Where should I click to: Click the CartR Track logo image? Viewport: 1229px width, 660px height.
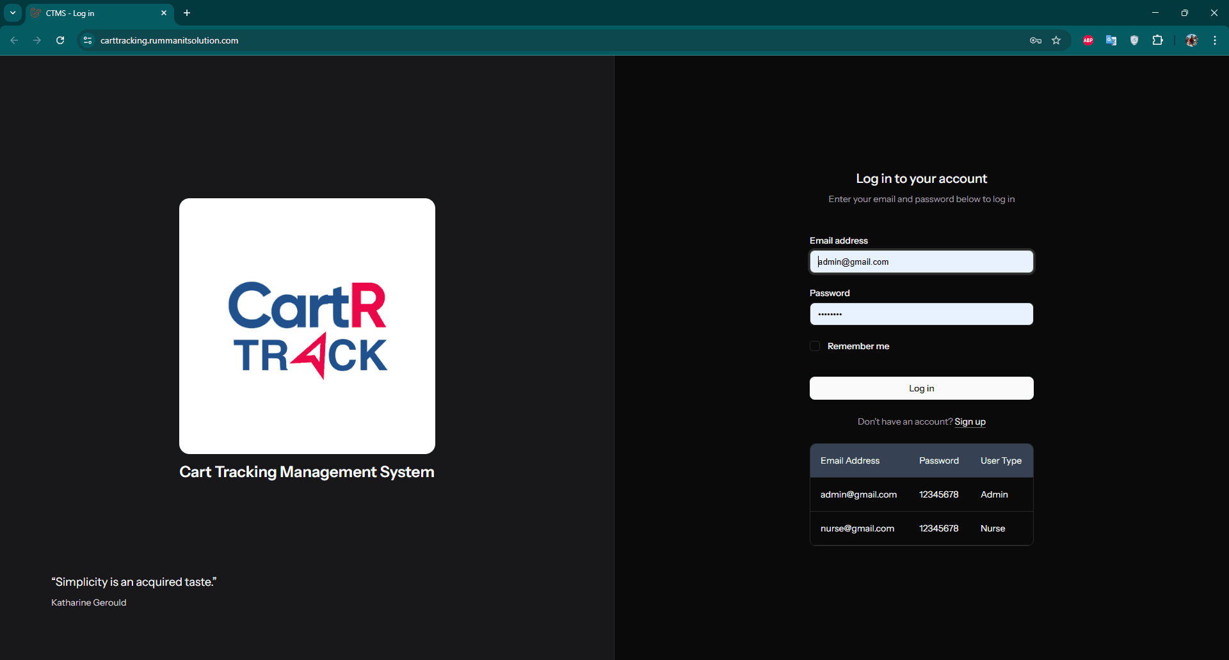click(307, 326)
